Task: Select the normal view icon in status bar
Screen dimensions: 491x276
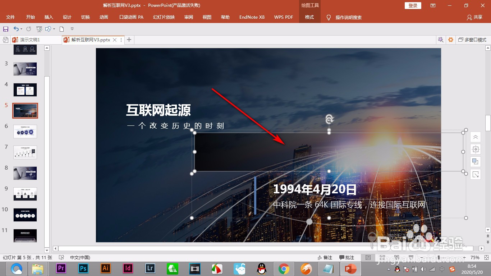Action: click(x=369, y=257)
